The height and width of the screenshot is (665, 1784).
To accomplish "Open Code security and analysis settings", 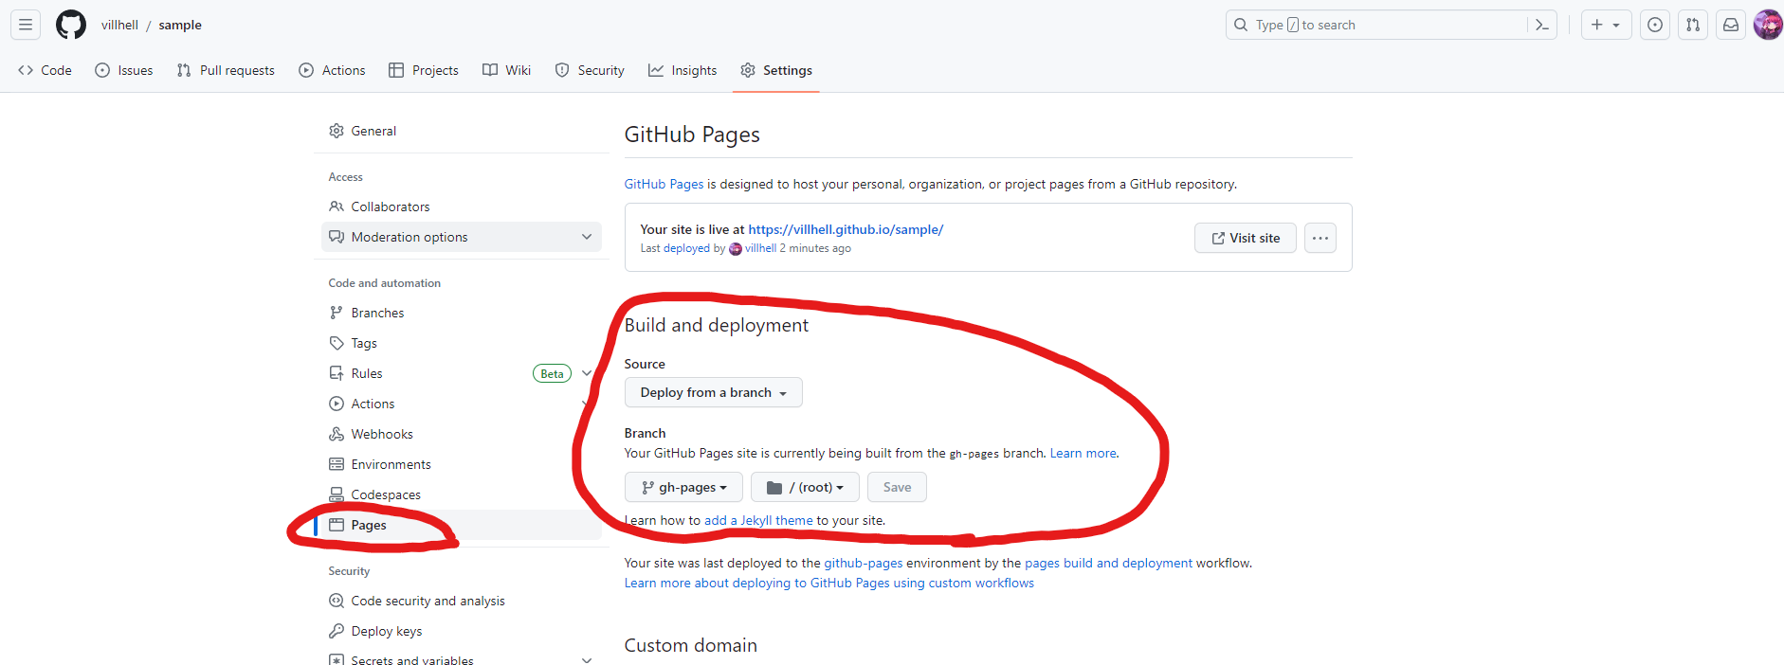I will coord(462,601).
